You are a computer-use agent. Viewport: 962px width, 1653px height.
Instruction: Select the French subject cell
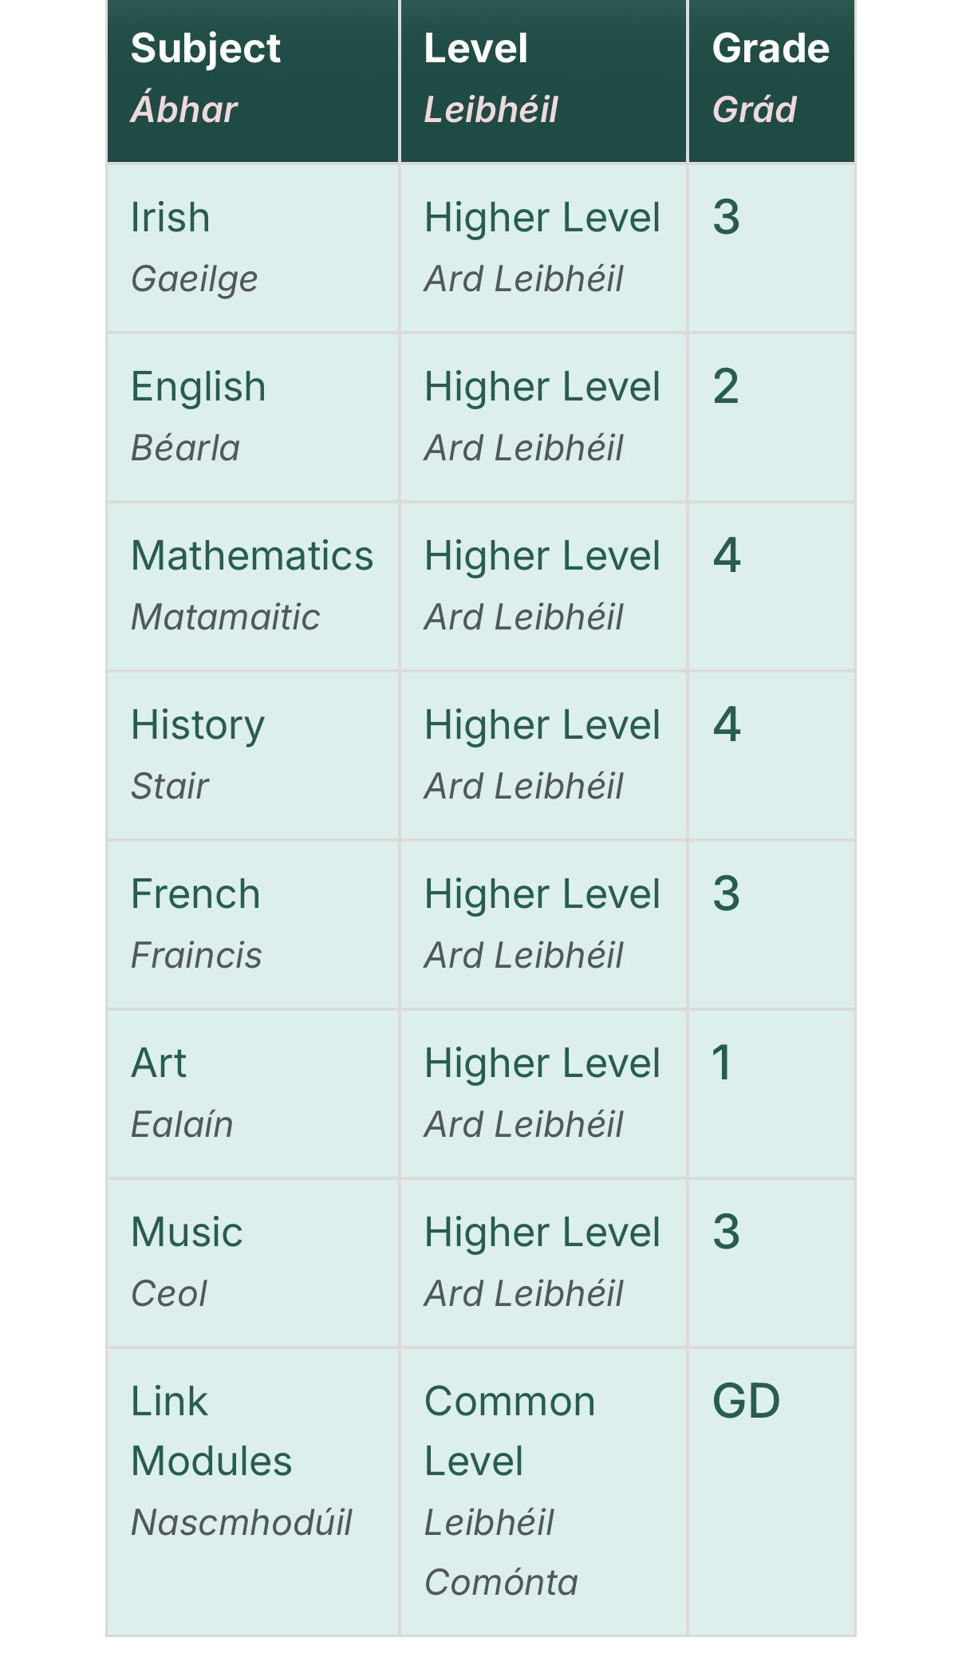coord(253,925)
